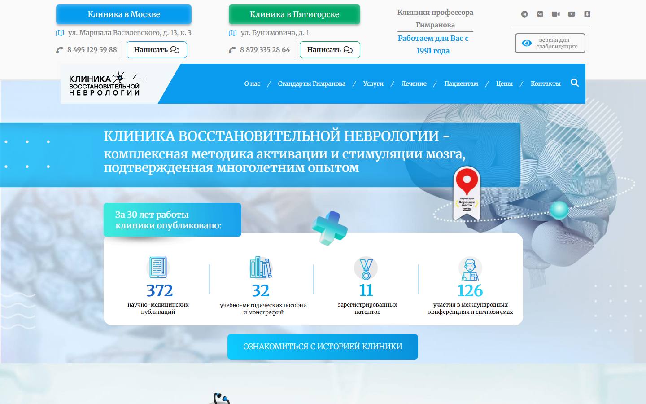The width and height of the screenshot is (646, 404).
Task: Open the 'О нас' menu item
Action: pyautogui.click(x=252, y=83)
